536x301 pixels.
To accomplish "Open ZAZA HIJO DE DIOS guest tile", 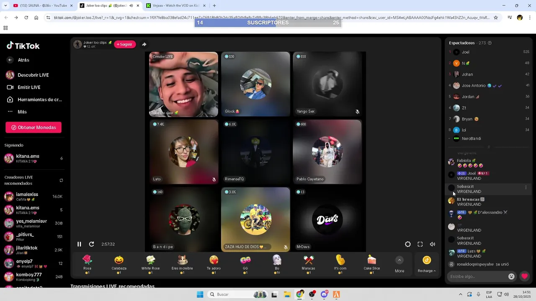I will 255,219.
